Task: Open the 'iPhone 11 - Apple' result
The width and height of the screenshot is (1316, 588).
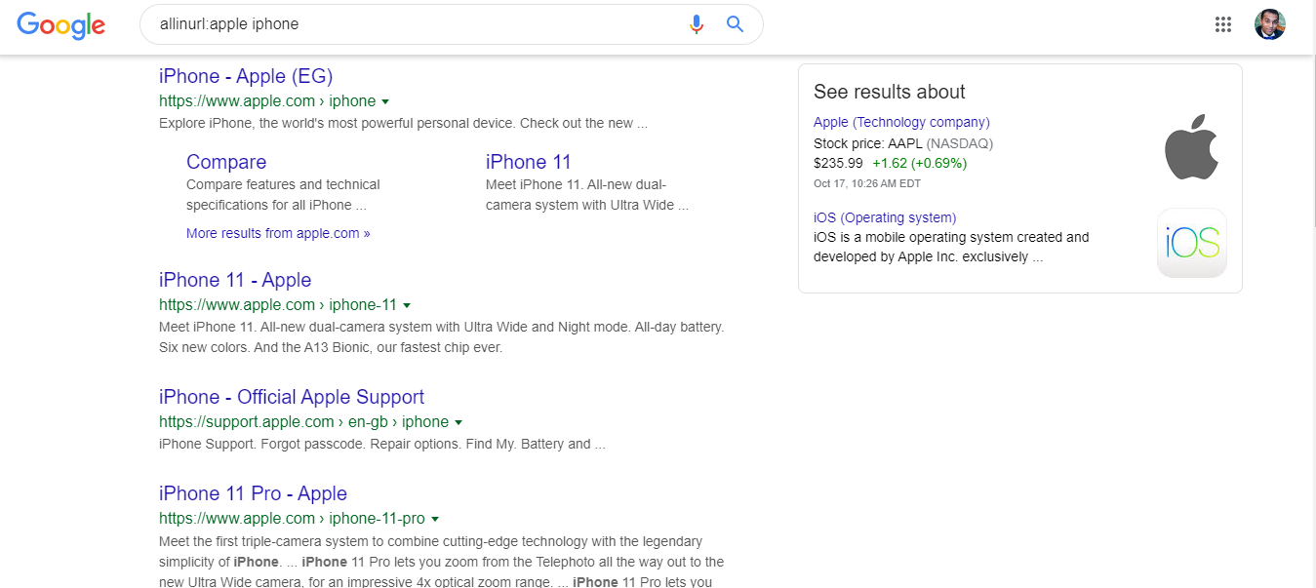Action: pyautogui.click(x=235, y=280)
